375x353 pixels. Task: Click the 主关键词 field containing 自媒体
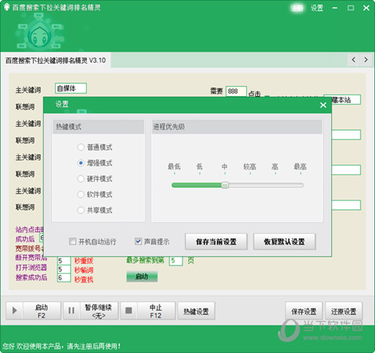[71, 88]
